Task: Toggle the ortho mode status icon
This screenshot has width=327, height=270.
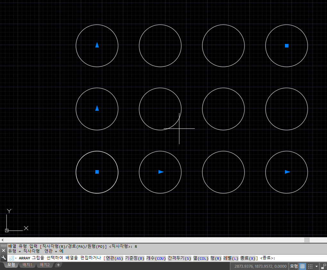Action: point(324,266)
